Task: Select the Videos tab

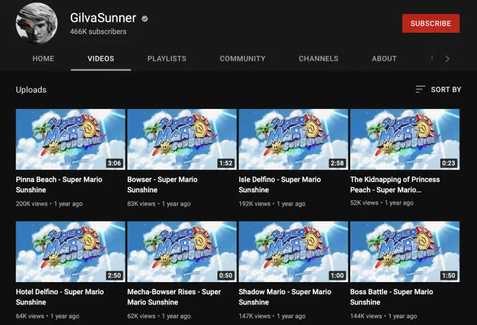Action: (x=101, y=59)
